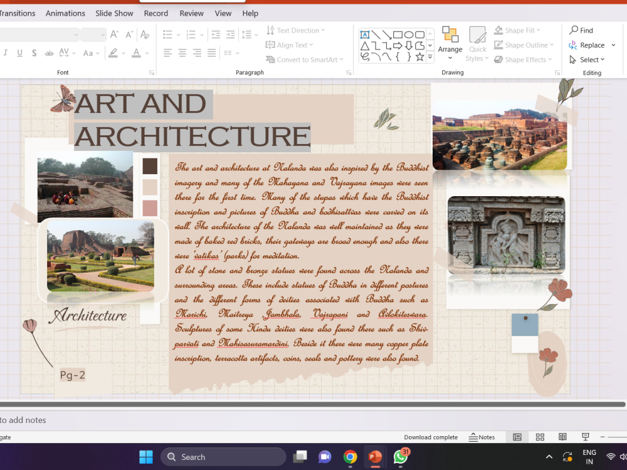This screenshot has height=470, width=627.
Task: Increase font size with the larger A icon
Action: coord(114,34)
